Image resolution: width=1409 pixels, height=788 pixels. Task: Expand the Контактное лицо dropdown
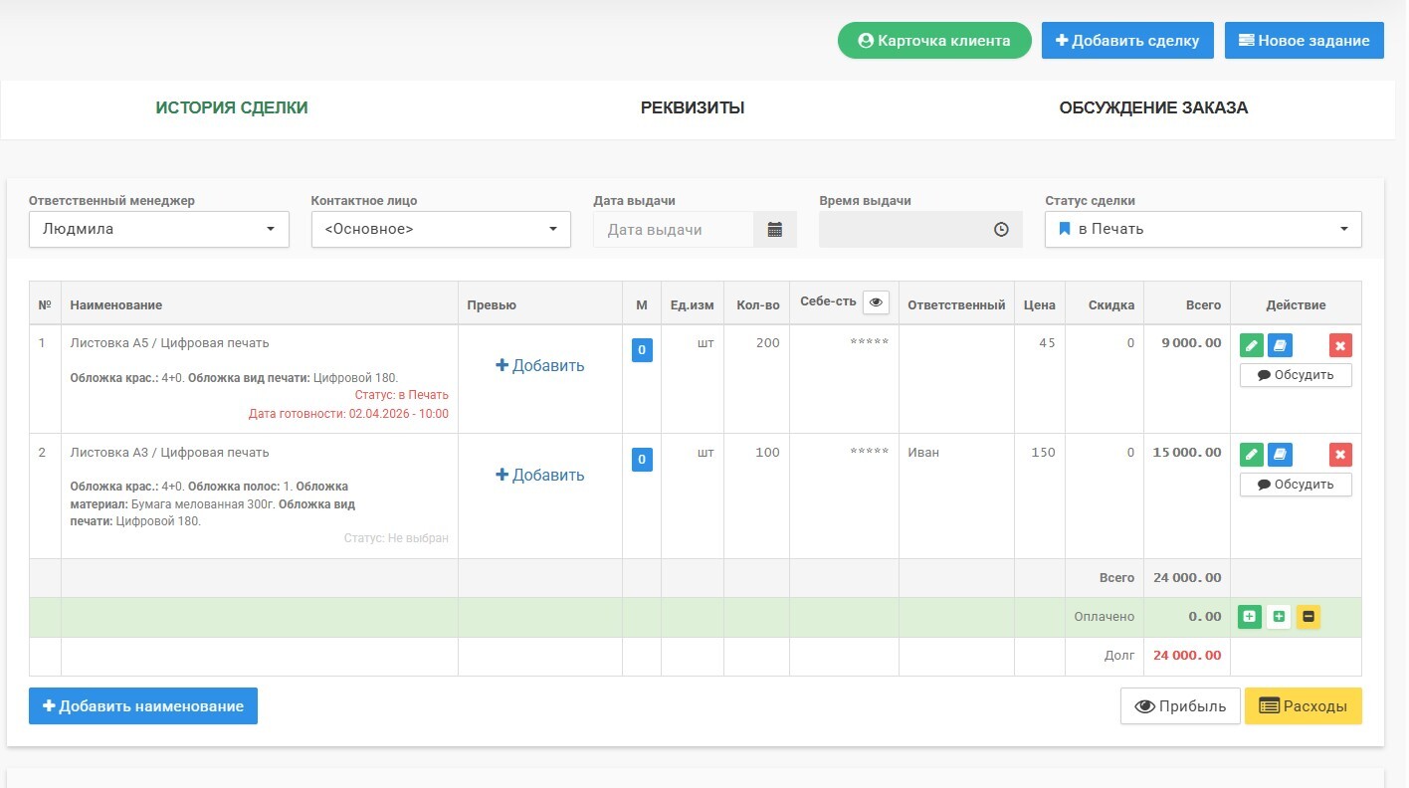point(441,230)
